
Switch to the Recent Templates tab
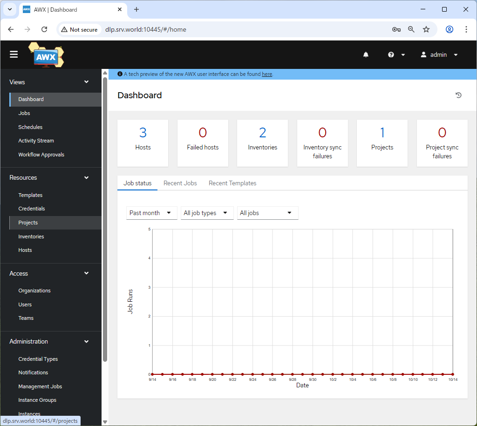[x=232, y=183]
